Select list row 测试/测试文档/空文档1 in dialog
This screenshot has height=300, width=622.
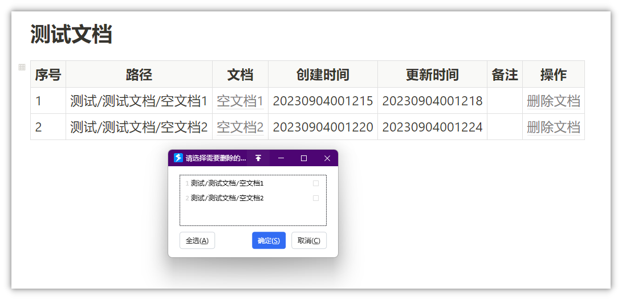(253, 183)
